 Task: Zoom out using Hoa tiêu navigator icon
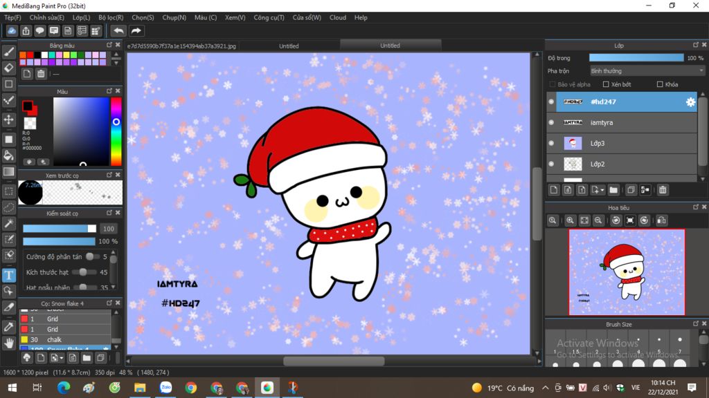598,220
